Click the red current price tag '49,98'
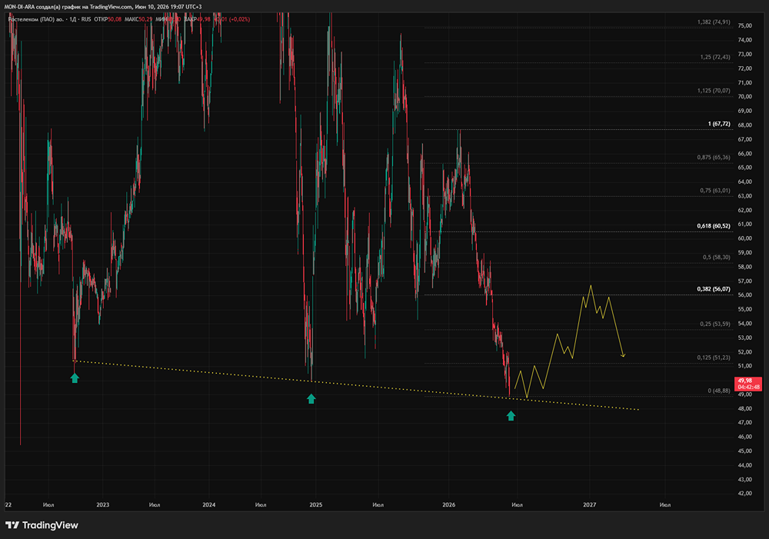Viewport: 769px width, 539px height. (748, 384)
